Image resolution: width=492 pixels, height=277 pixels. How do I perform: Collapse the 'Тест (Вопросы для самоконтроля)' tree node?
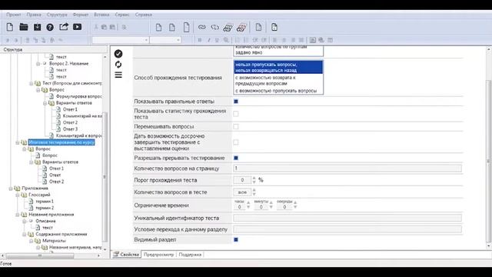tap(32, 84)
